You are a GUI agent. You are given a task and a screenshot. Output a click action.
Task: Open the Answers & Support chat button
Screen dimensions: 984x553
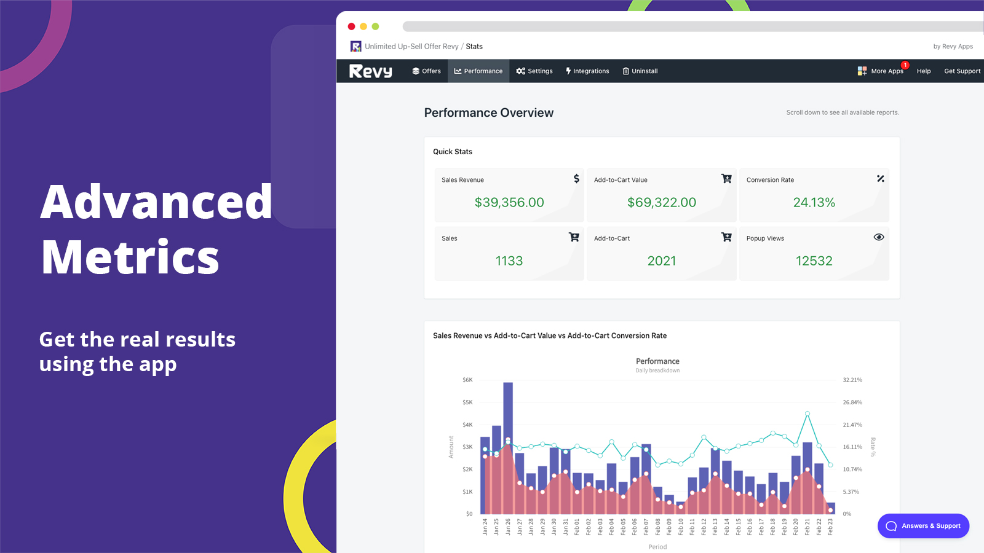tap(924, 526)
